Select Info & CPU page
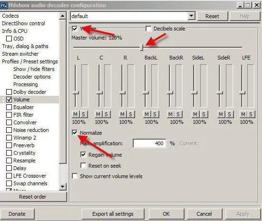 coord(15,31)
